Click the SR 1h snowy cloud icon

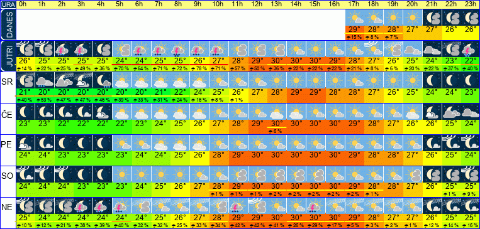45,80
